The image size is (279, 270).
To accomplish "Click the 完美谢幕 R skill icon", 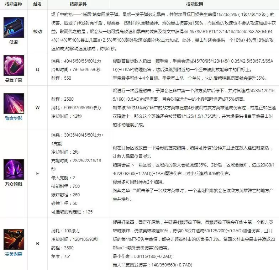I will 14,239.
